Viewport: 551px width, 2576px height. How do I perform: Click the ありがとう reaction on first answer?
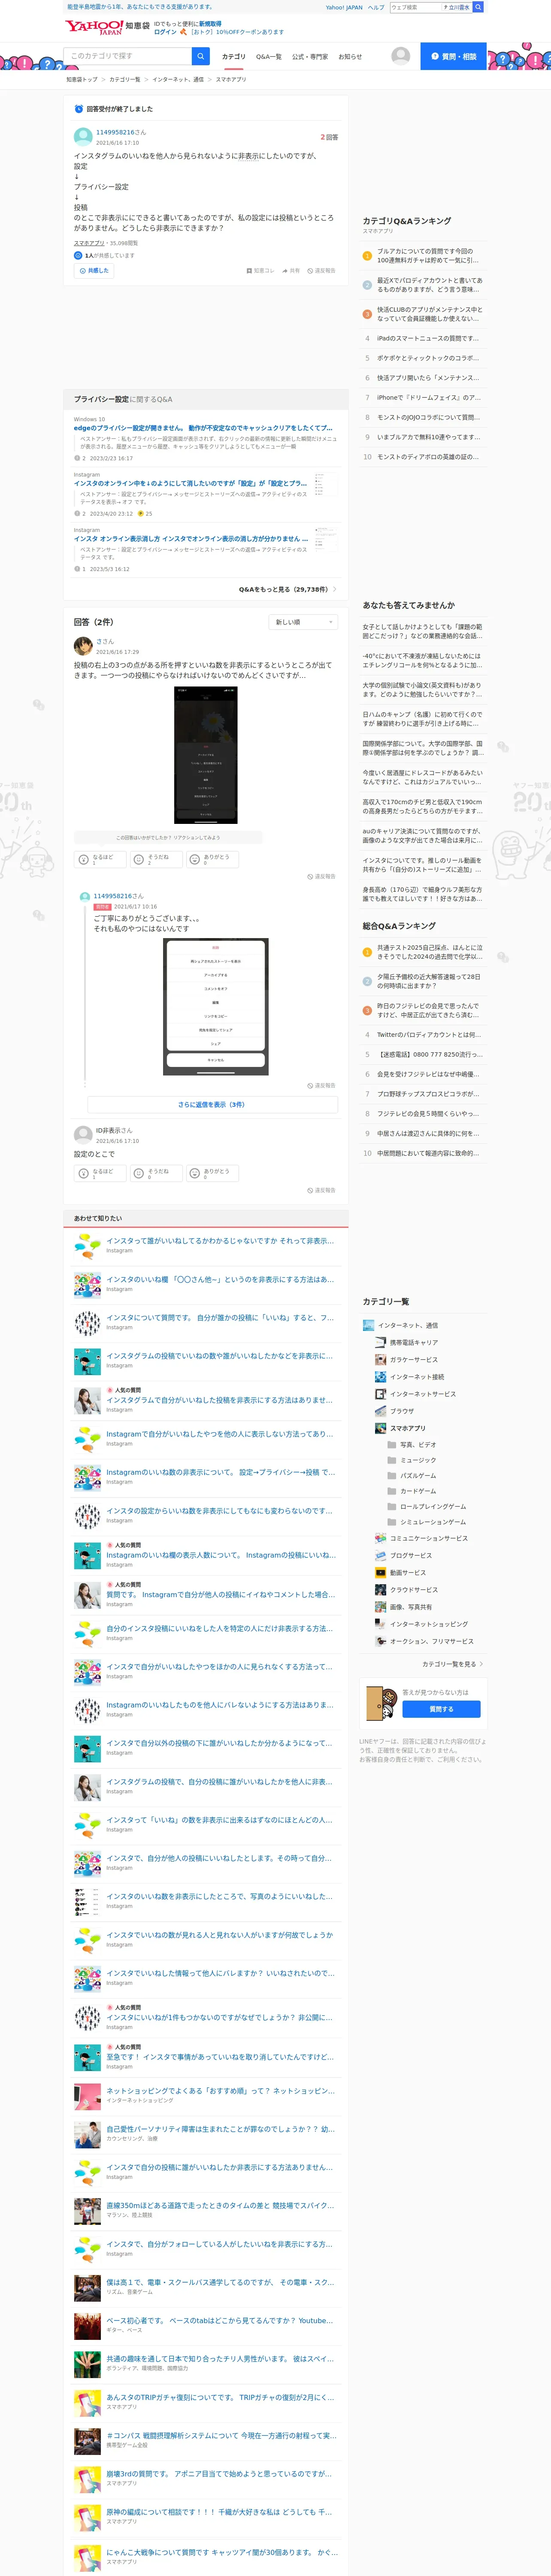[212, 859]
